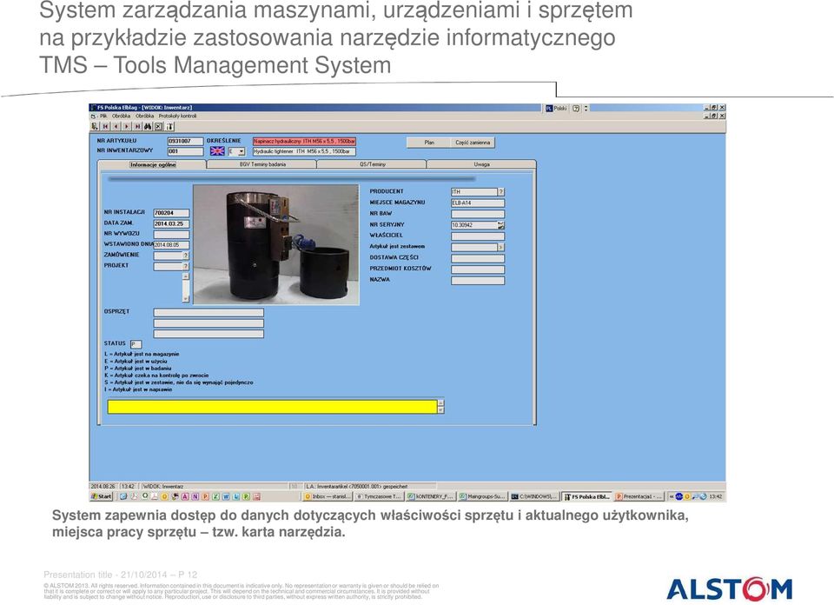Click icon beside NR SERYJNY field
The width and height of the screenshot is (834, 605).
pyautogui.click(x=500, y=225)
